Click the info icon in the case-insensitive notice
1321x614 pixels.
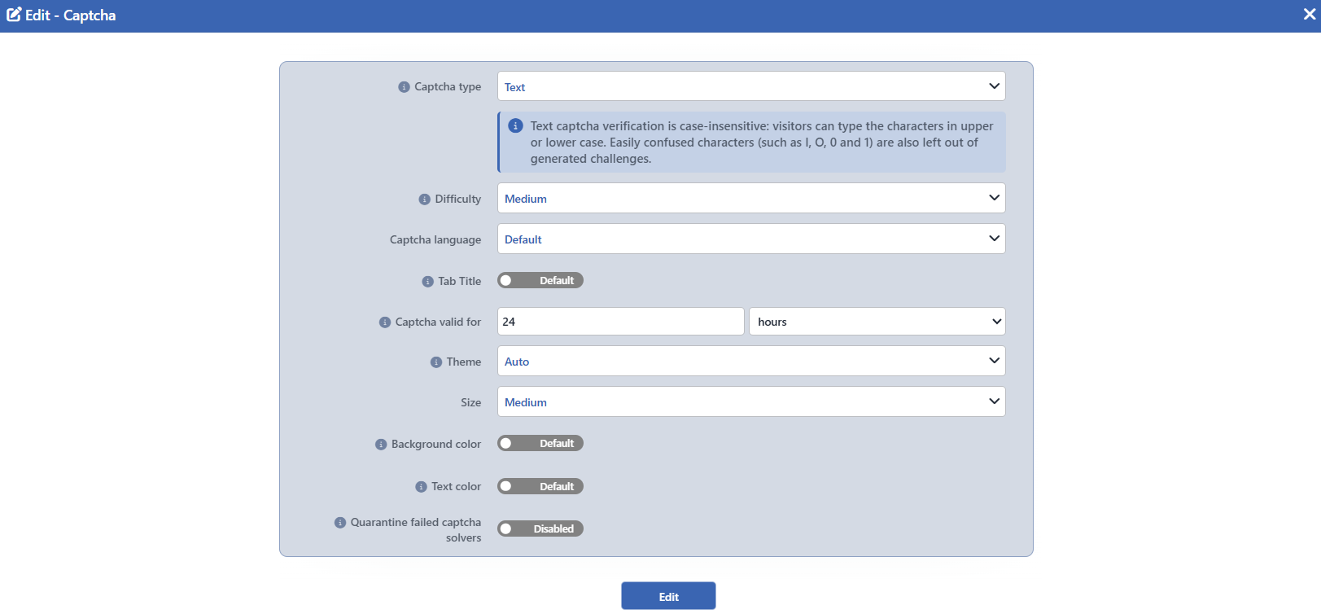click(515, 125)
